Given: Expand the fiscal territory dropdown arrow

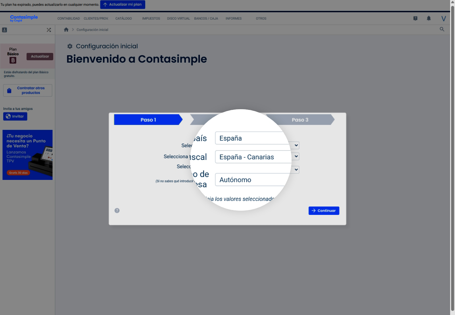Looking at the screenshot, I should coord(296,156).
